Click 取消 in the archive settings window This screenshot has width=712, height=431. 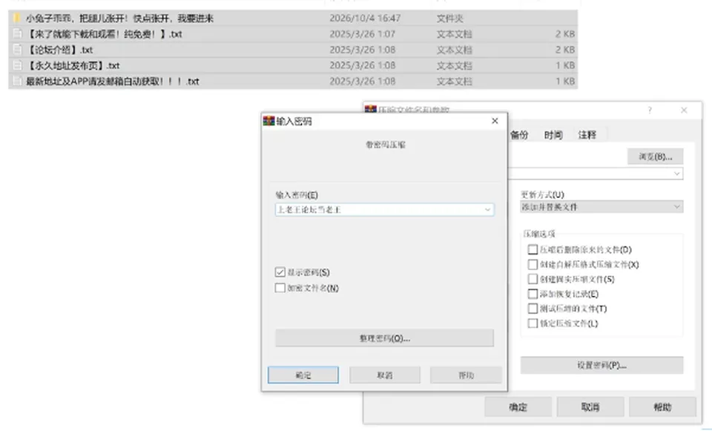(x=590, y=407)
